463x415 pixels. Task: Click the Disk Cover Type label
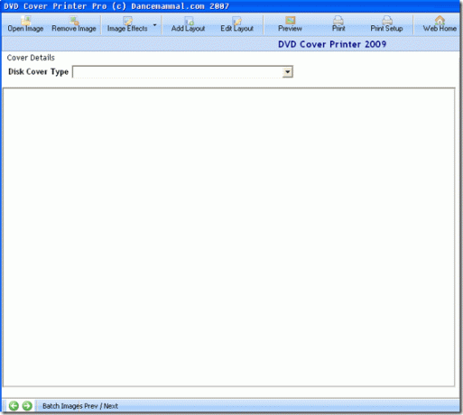38,72
